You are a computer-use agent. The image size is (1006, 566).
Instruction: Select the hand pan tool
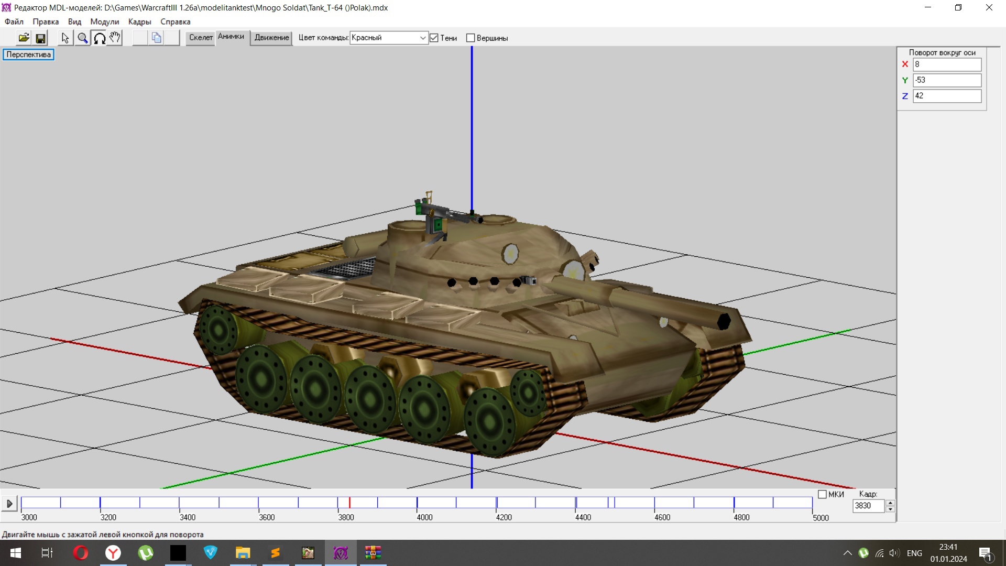click(x=115, y=38)
